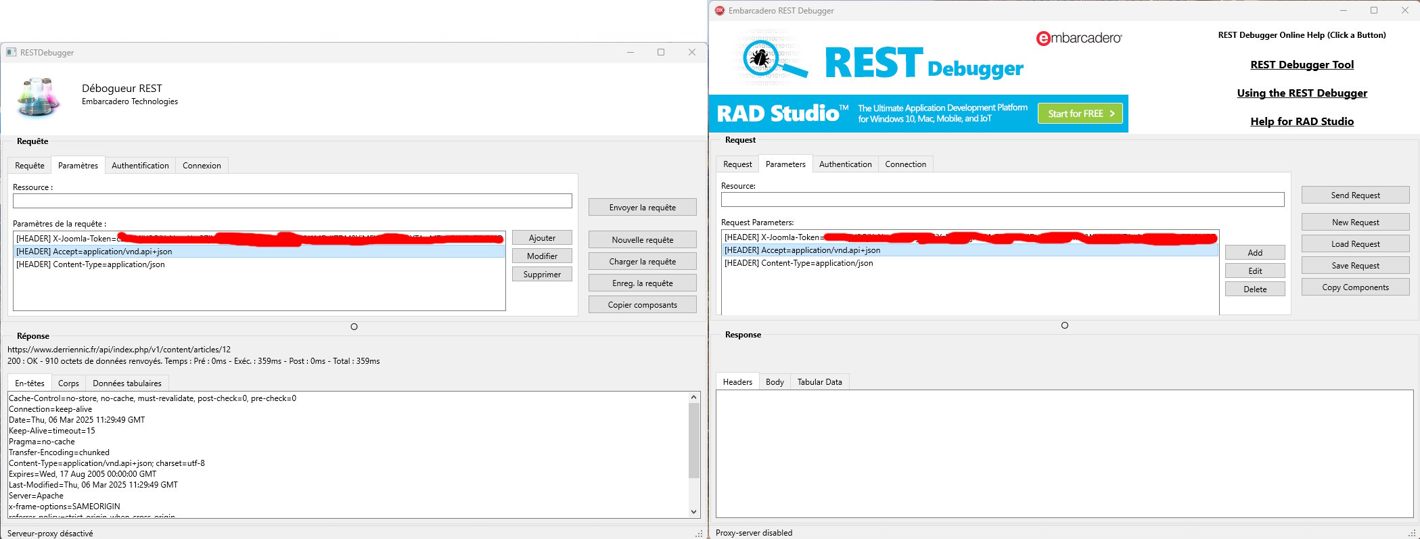Click the Embarcadero REST Debugger title bar icon
The height and width of the screenshot is (539, 1420).
[x=720, y=10]
